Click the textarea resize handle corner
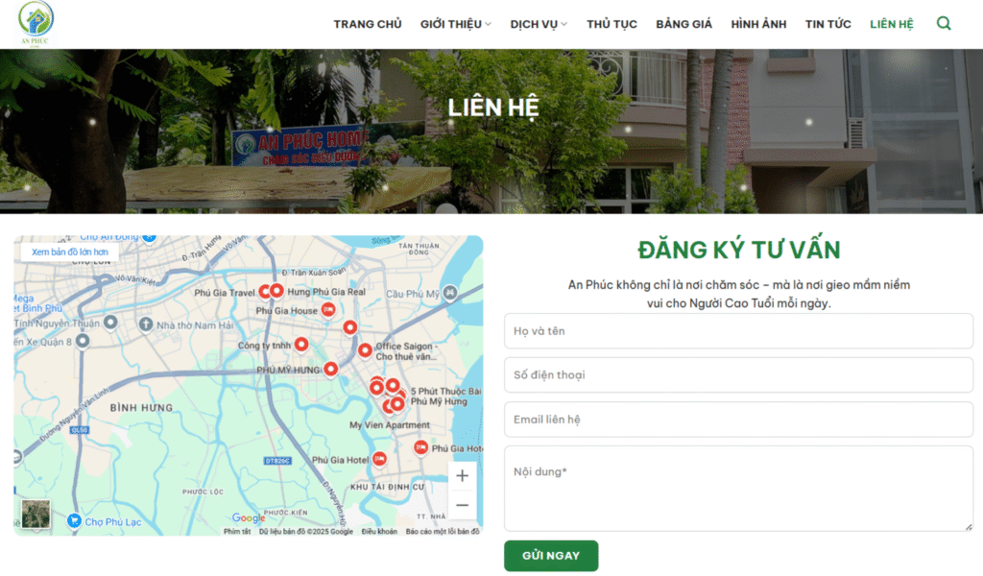Screen dimensions: 983x576 coord(969,527)
